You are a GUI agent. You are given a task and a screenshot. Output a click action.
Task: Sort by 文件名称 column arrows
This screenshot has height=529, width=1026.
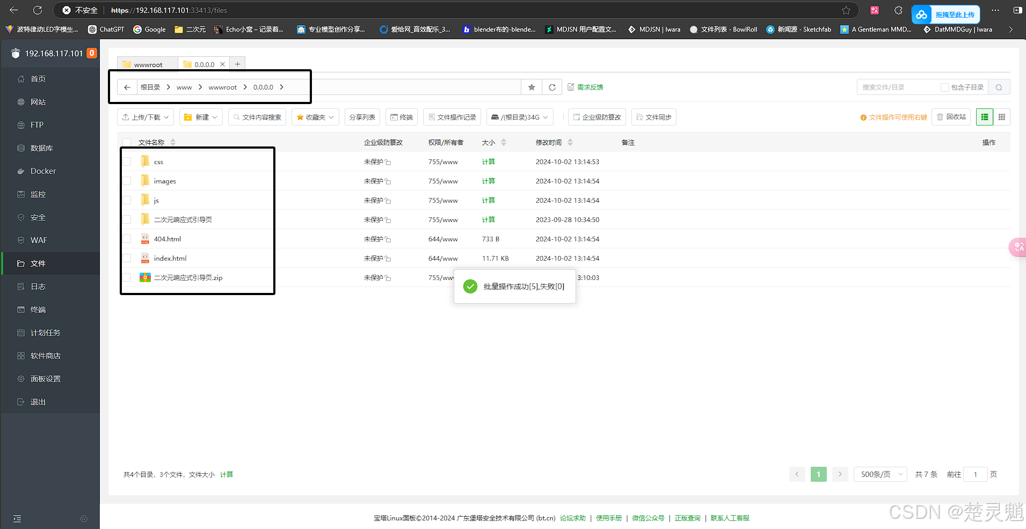(173, 142)
